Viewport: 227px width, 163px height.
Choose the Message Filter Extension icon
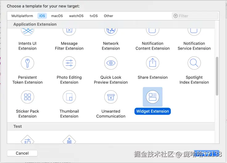(x=69, y=32)
